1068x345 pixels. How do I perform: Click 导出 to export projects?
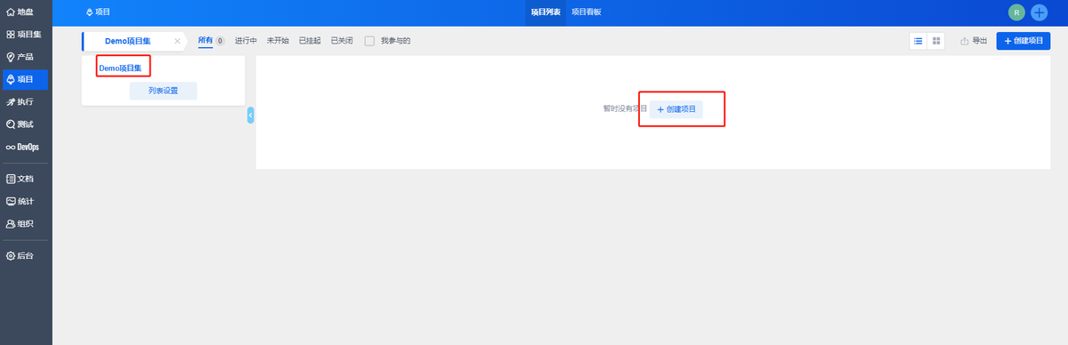(974, 41)
